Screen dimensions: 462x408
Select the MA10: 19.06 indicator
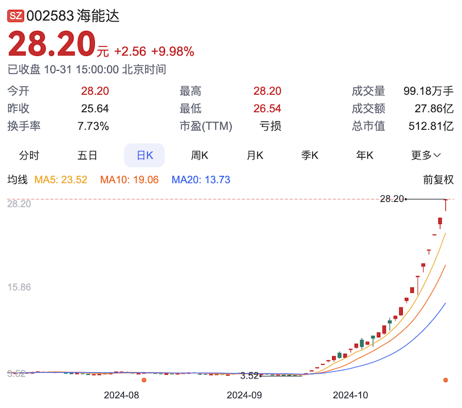point(129,180)
